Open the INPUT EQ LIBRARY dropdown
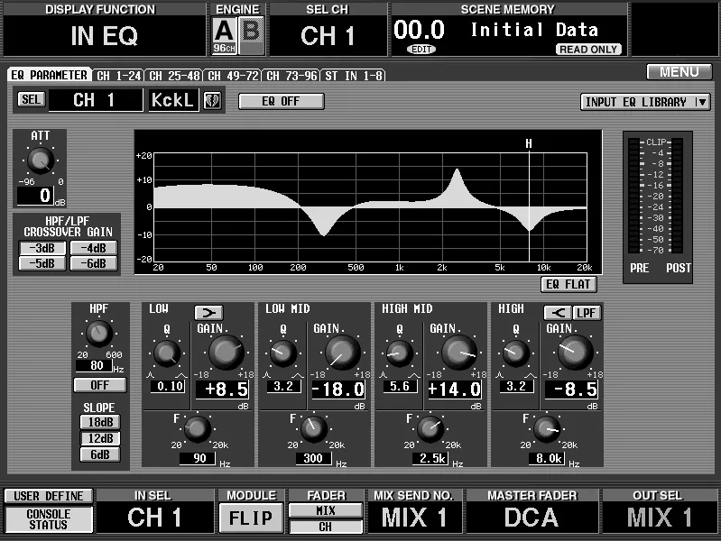This screenshot has width=721, height=541. pos(645,102)
